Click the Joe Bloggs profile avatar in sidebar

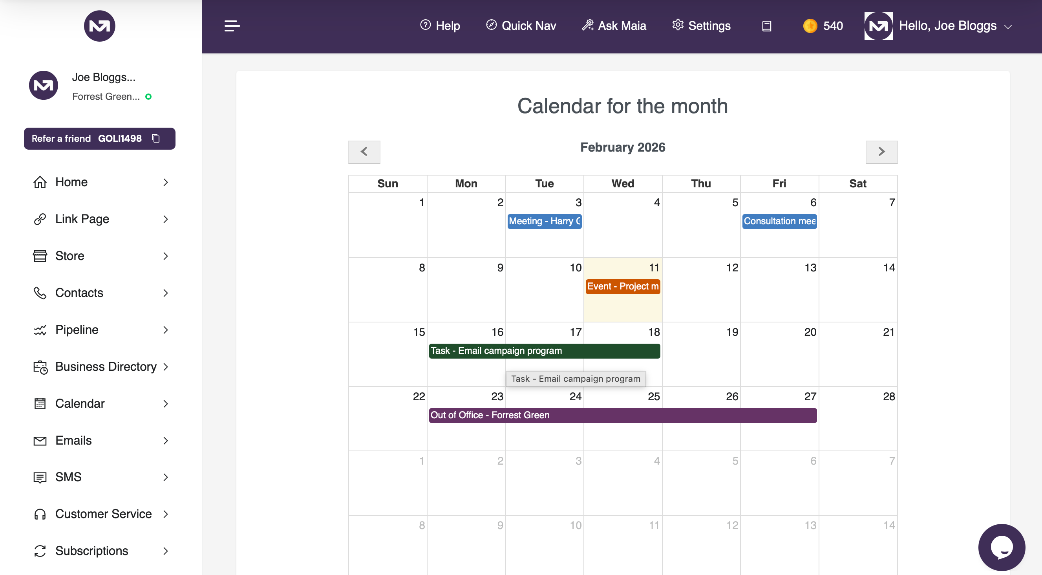(x=43, y=85)
